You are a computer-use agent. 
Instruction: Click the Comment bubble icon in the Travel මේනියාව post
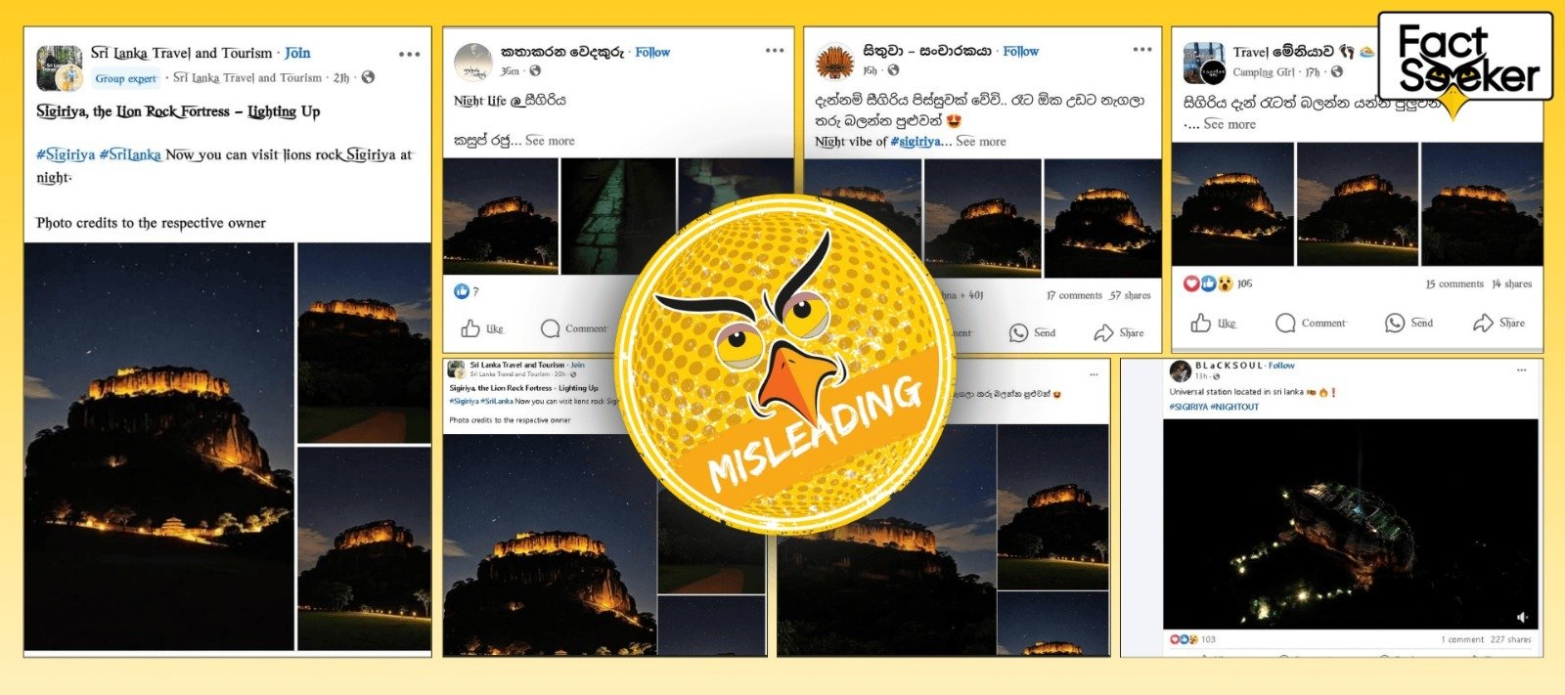point(1285,323)
